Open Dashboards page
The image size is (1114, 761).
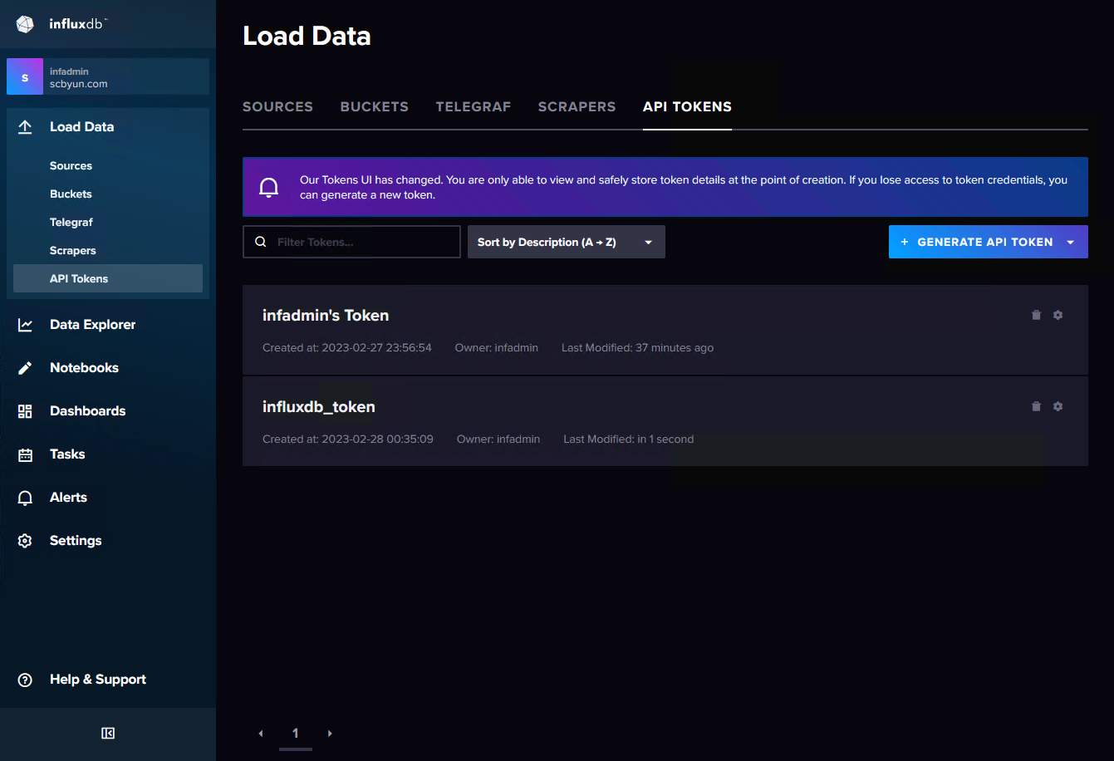click(x=87, y=411)
